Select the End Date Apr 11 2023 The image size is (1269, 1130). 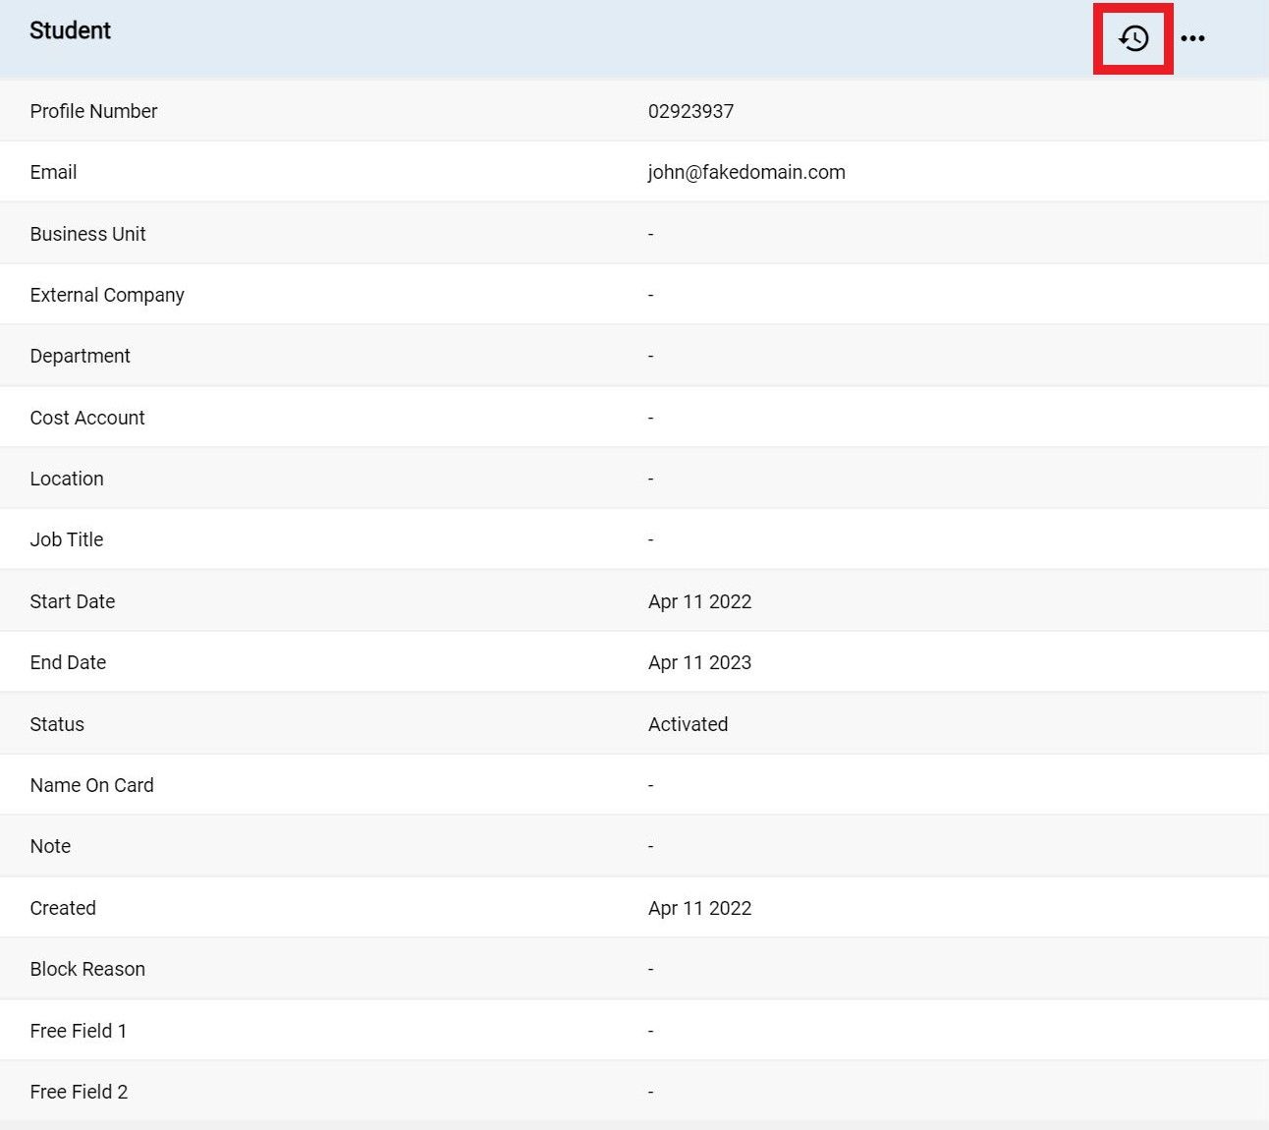699,662
